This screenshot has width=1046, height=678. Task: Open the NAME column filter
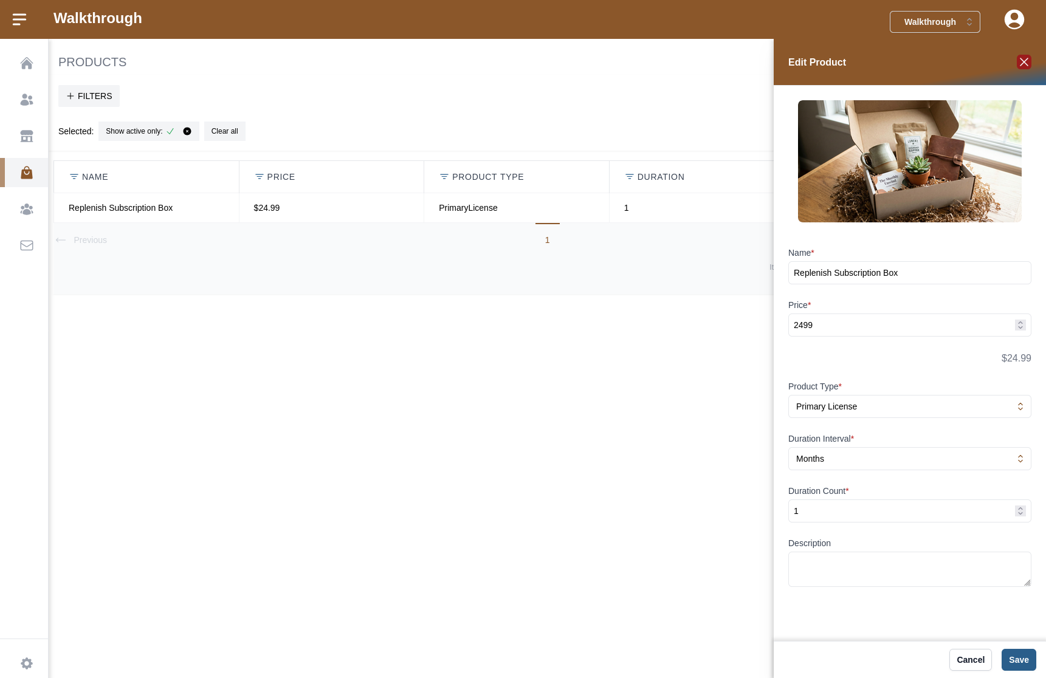coord(74,177)
